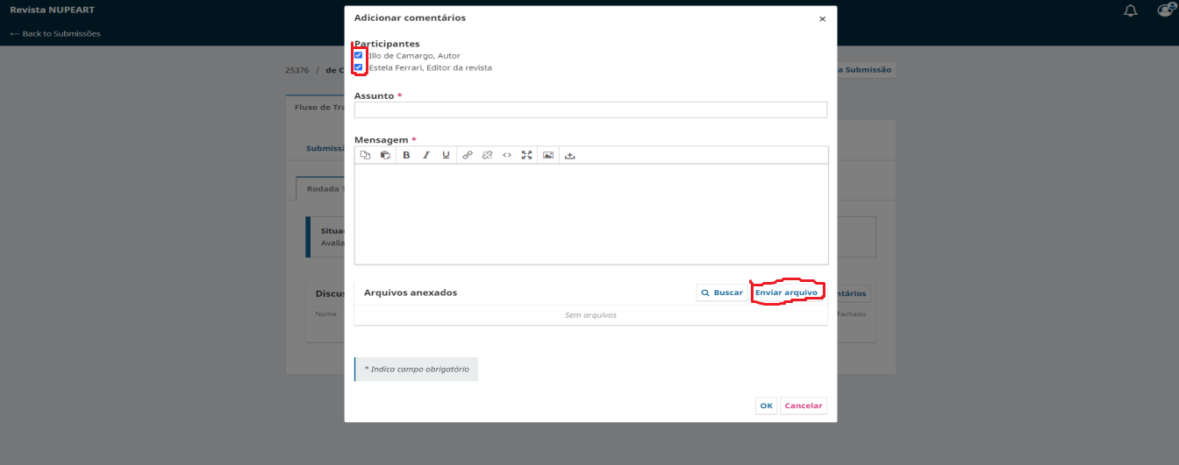Remove link with the broken chain icon
The image size is (1179, 465).
[x=487, y=155]
